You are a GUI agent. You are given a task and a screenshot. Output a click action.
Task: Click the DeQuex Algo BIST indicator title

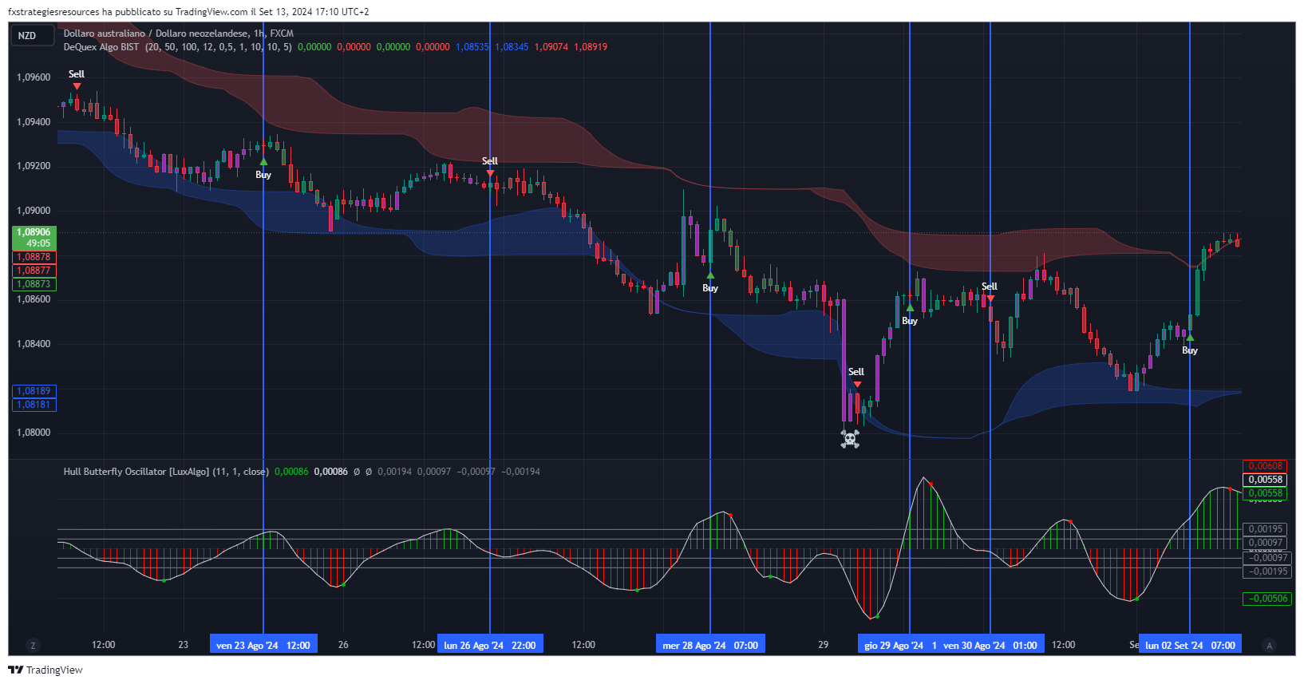click(101, 47)
